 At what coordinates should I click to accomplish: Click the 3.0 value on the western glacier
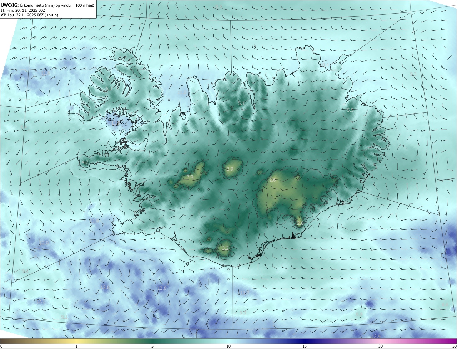190,177
